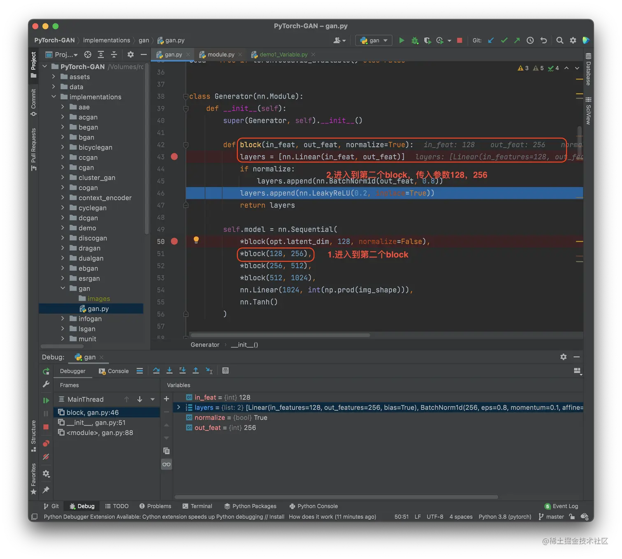Stop the running process in top toolbar
The image size is (622, 559).
coord(460,40)
